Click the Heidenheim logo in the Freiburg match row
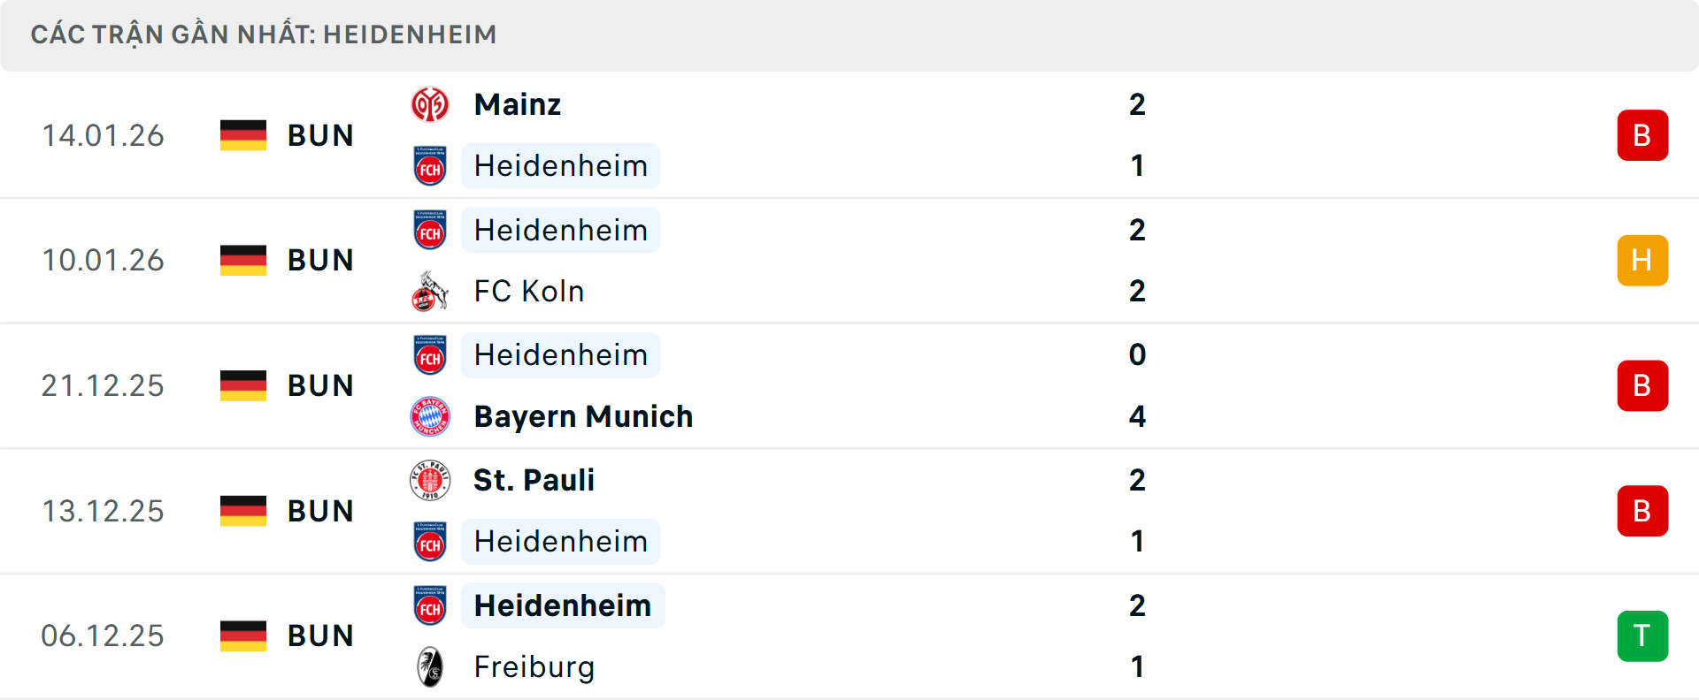Screen dimensions: 1699x700 [x=431, y=605]
